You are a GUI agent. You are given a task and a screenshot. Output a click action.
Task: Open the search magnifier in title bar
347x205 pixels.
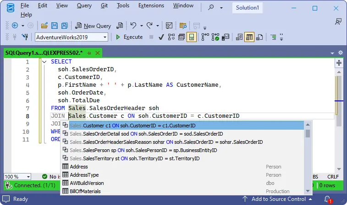(211, 8)
